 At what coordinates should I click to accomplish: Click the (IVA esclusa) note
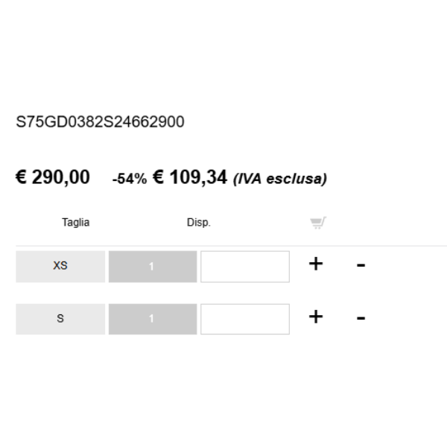point(280,179)
